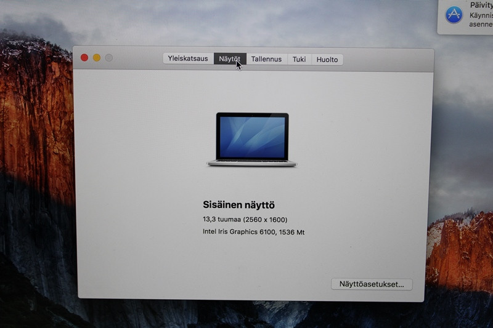Screen dimensions: 493x328
Task: Click the disabled gray zoom button
Action: coord(109,58)
